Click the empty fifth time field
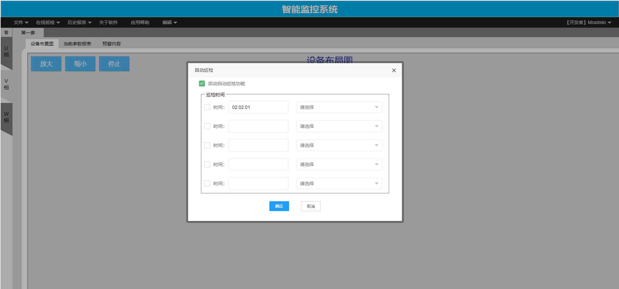 [x=258, y=183]
